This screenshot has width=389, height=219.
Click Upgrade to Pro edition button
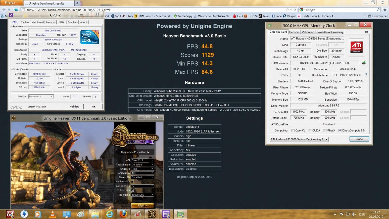(135, 152)
